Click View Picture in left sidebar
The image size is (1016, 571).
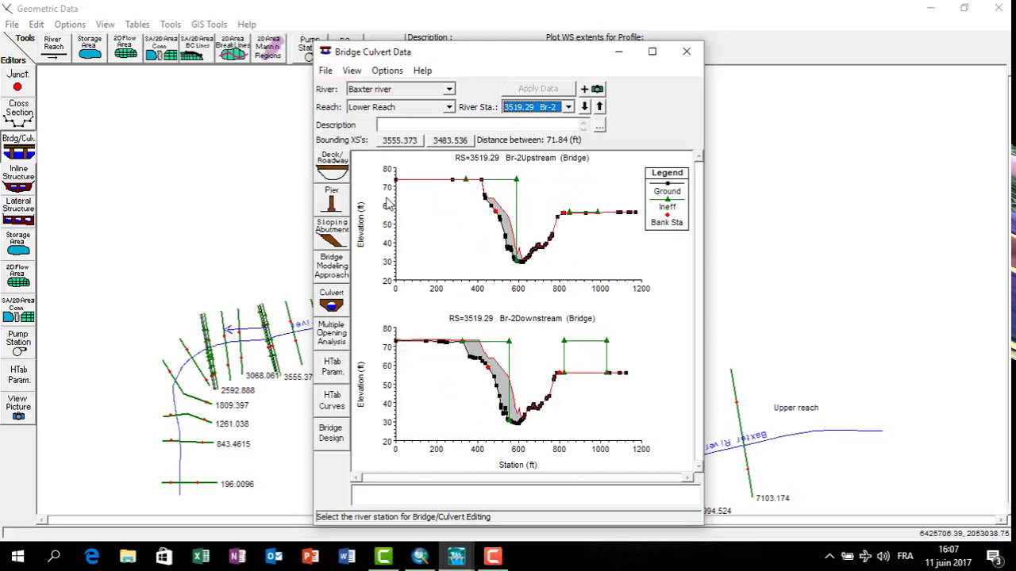17,408
